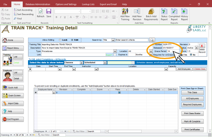Click Exit Program stop button
Image resolution: width=212 pixels, height=137 pixels.
pyautogui.click(x=13, y=119)
